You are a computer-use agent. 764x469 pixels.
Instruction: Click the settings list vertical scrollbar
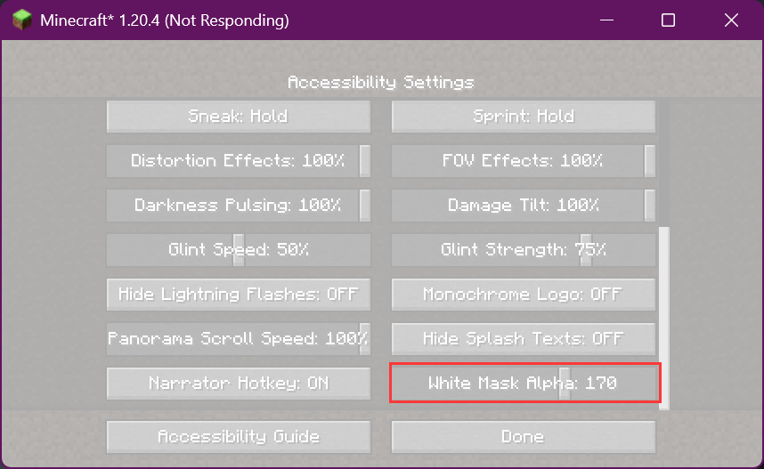tap(663, 317)
